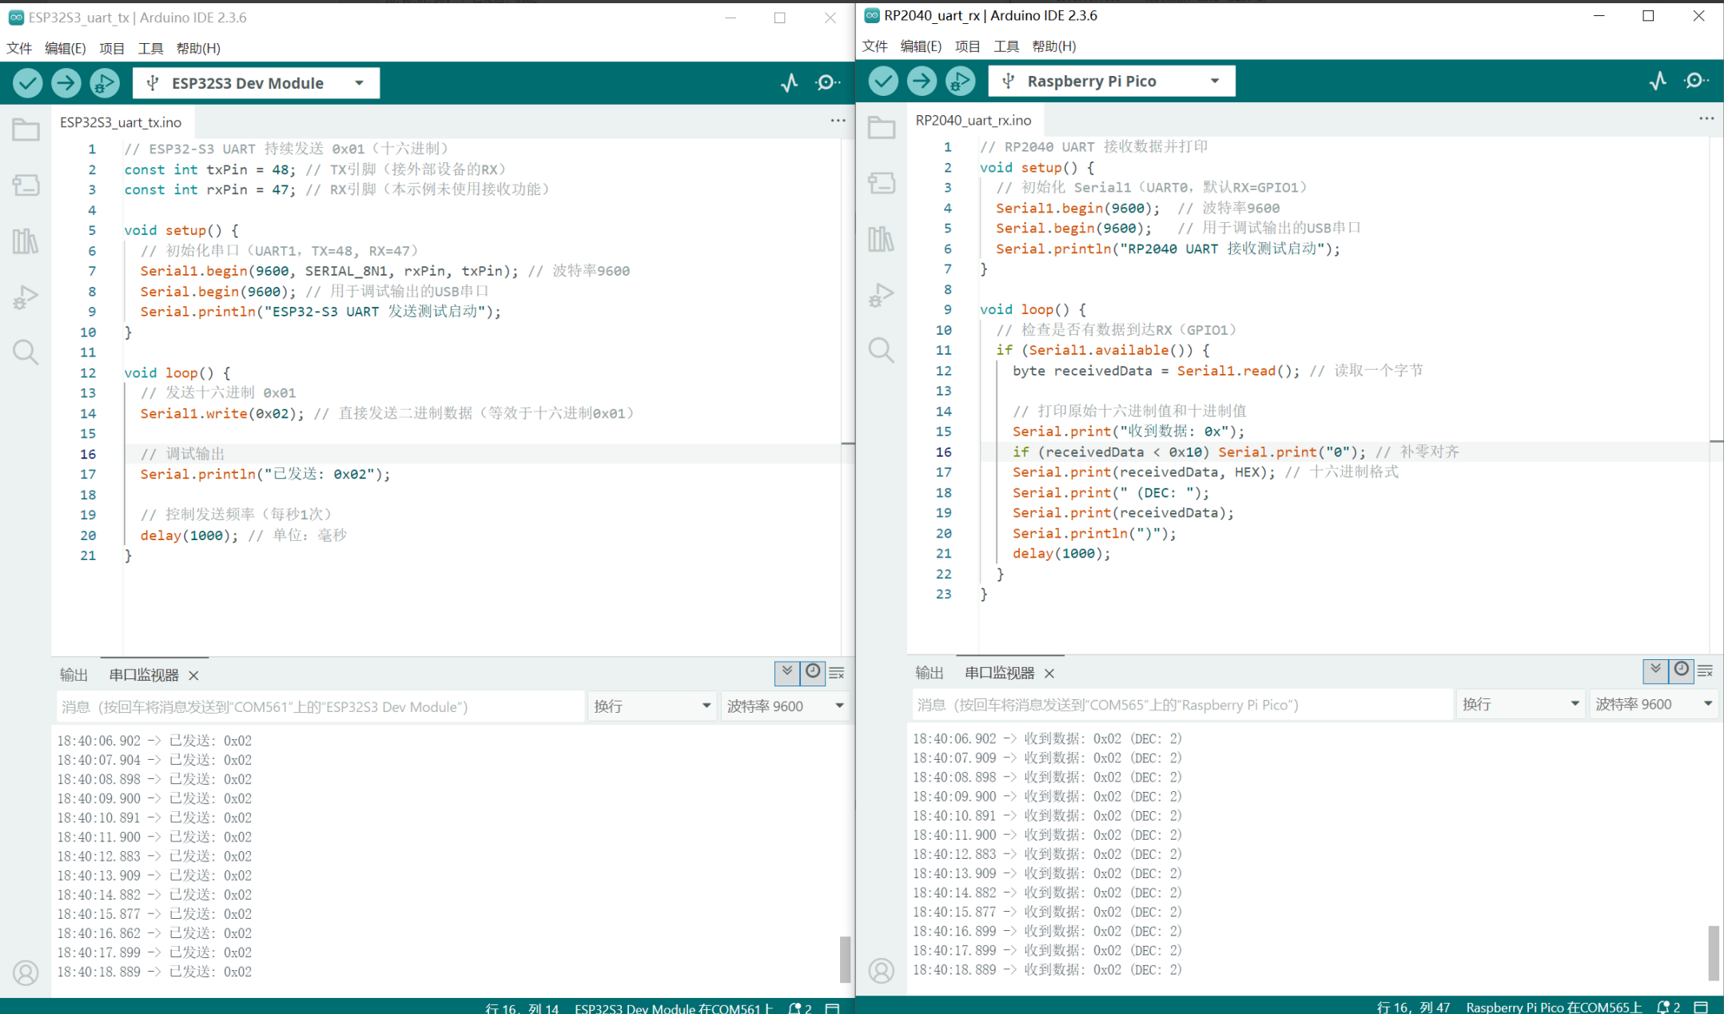Open 项目 menu in RP2040 window
This screenshot has width=1724, height=1014.
tap(967, 46)
